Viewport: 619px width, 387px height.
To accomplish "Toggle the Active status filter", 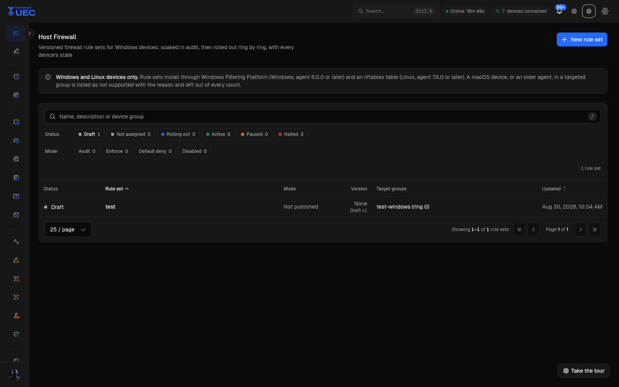I will tap(218, 134).
